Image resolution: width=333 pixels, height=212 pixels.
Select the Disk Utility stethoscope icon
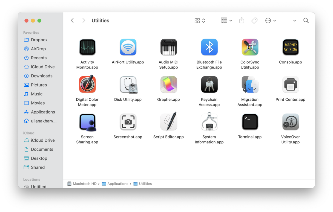coord(128,85)
